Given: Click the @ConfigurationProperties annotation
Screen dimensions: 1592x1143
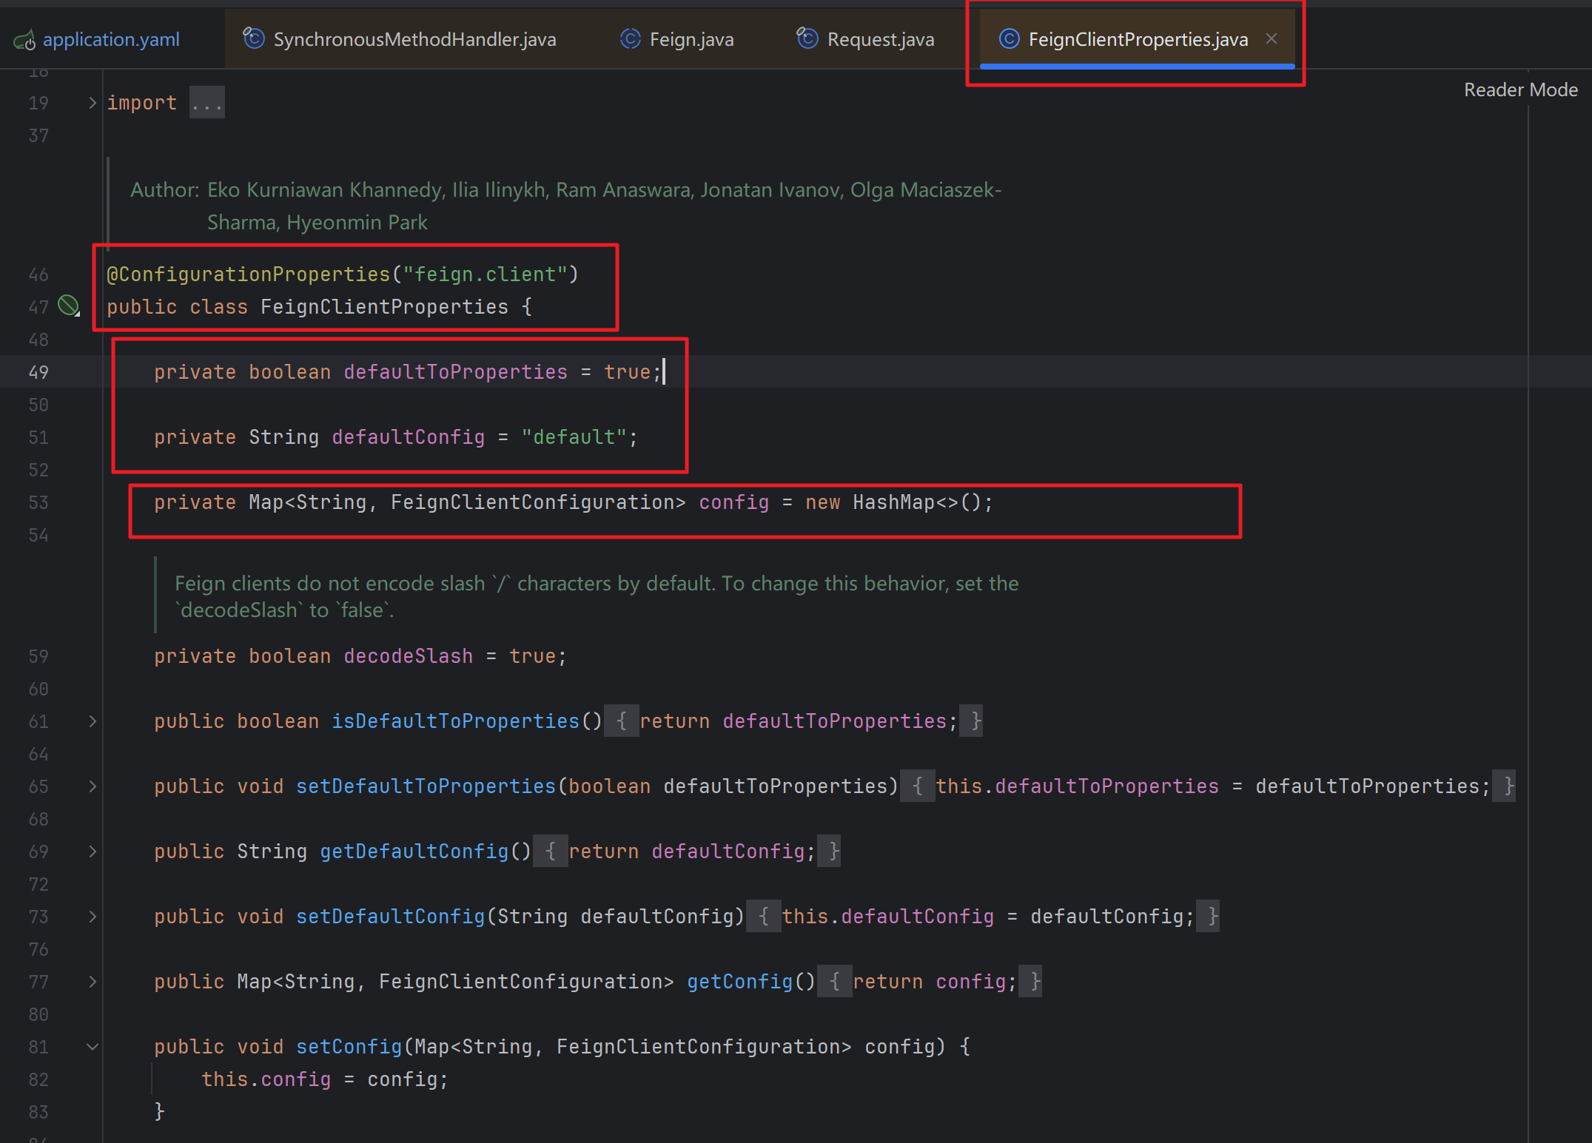Looking at the screenshot, I should pos(249,274).
